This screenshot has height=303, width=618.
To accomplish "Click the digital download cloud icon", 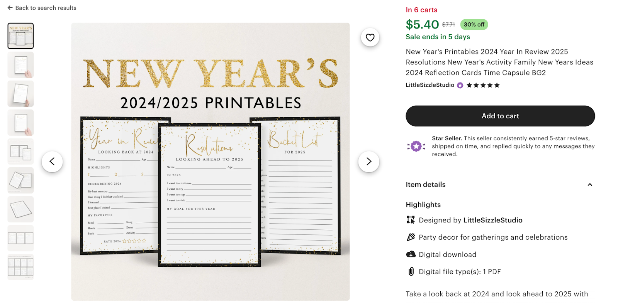I will (x=410, y=254).
